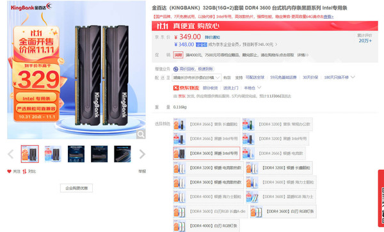This screenshot has height=232, width=384.
Task: Click the magnifier zoom icon on product image
Action: (141, 134)
